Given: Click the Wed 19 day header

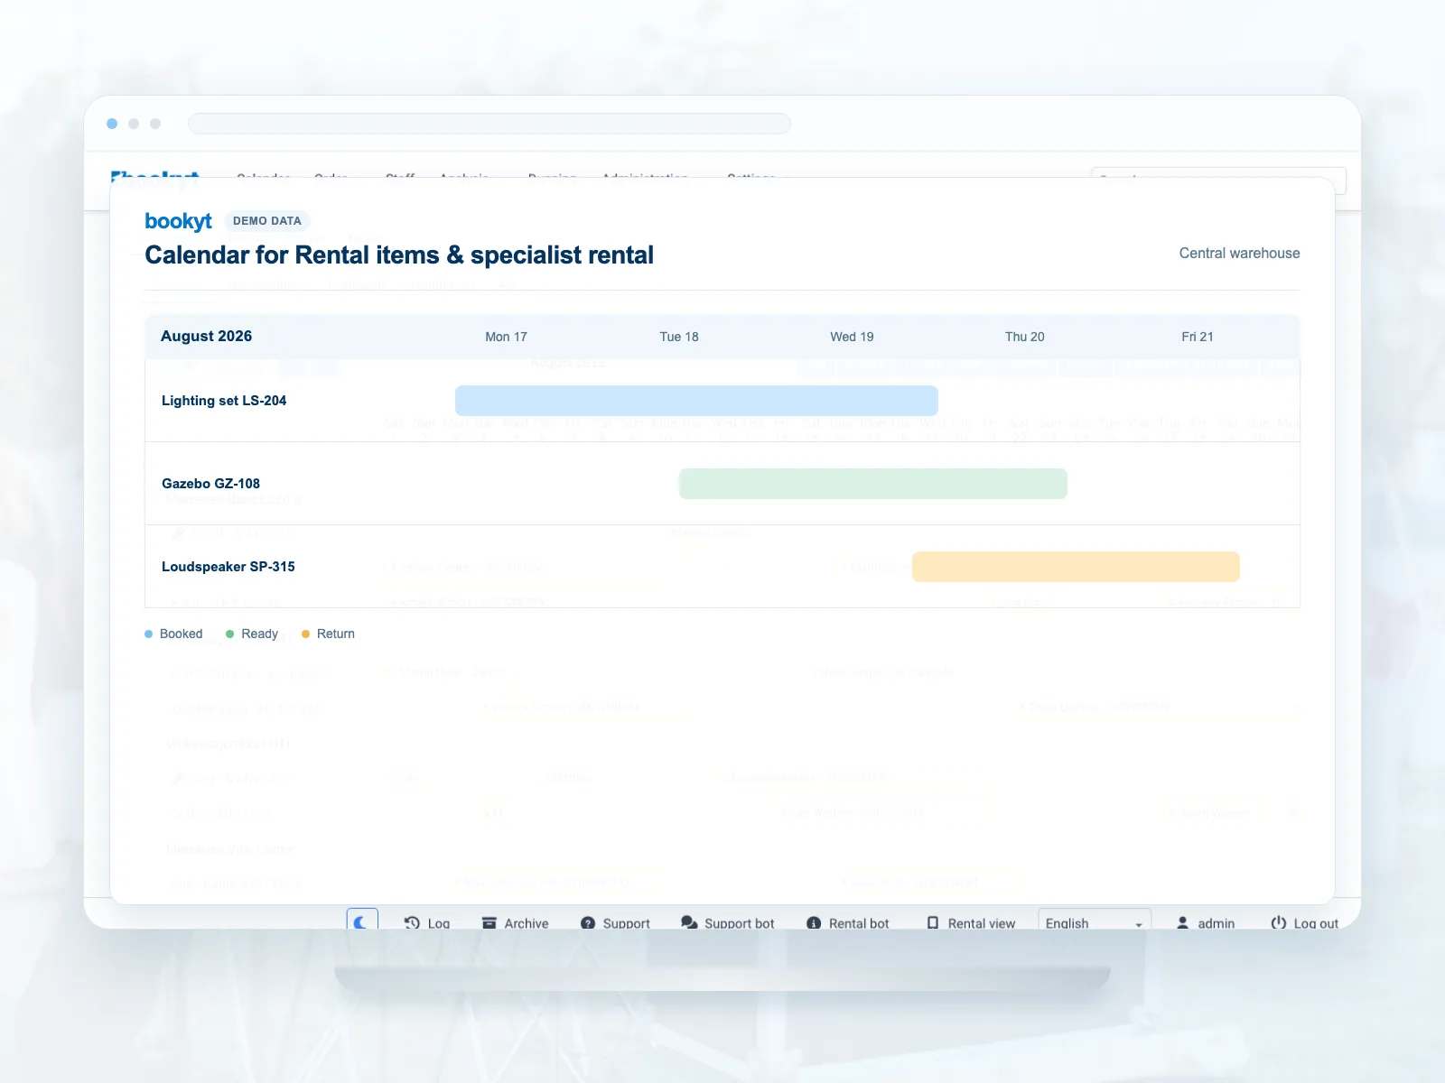Looking at the screenshot, I should [x=852, y=337].
